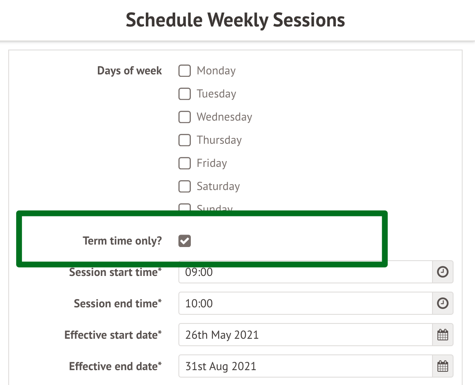Click the Session start time label text
The width and height of the screenshot is (475, 385).
(115, 272)
